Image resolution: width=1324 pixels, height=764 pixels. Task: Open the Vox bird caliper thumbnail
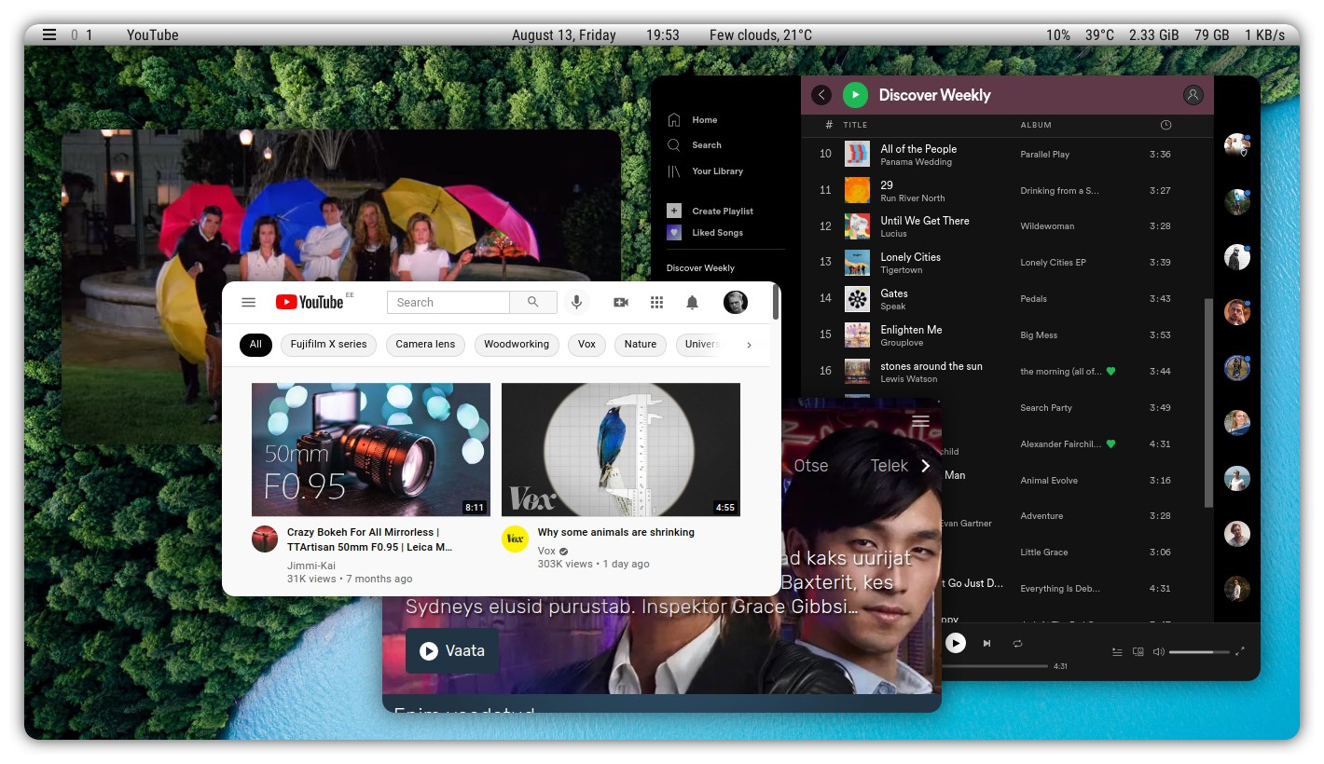coord(621,450)
